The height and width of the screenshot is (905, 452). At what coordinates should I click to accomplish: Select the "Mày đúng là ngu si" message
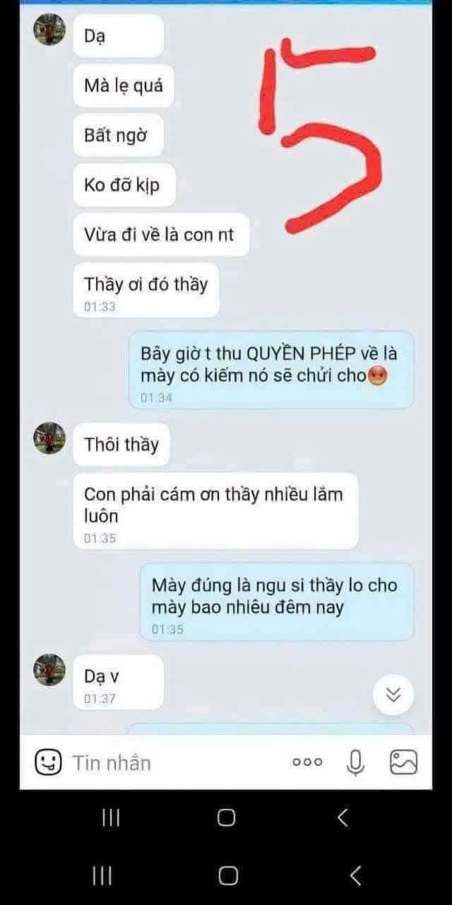(x=277, y=602)
